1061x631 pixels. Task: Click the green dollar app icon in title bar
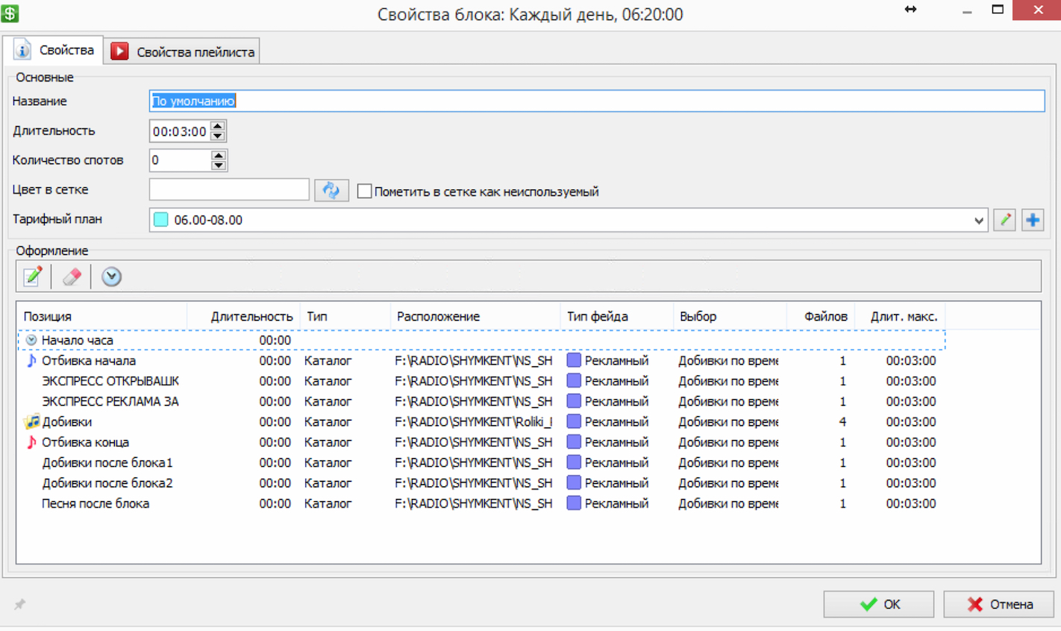[10, 13]
